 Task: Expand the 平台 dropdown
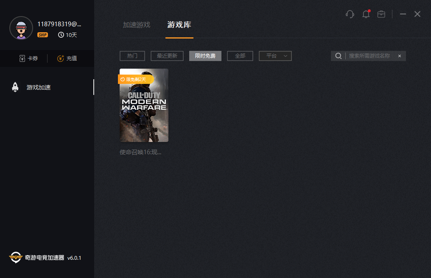coord(275,56)
